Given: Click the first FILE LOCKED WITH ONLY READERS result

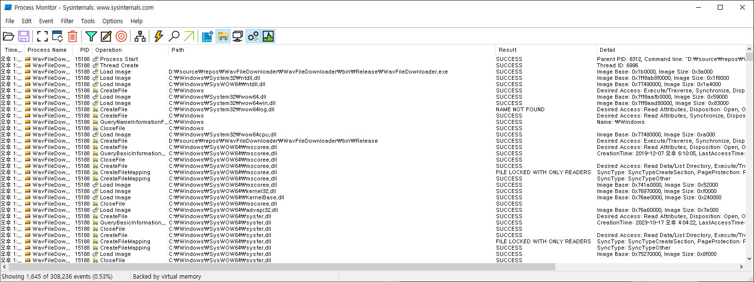Looking at the screenshot, I should [x=543, y=172].
